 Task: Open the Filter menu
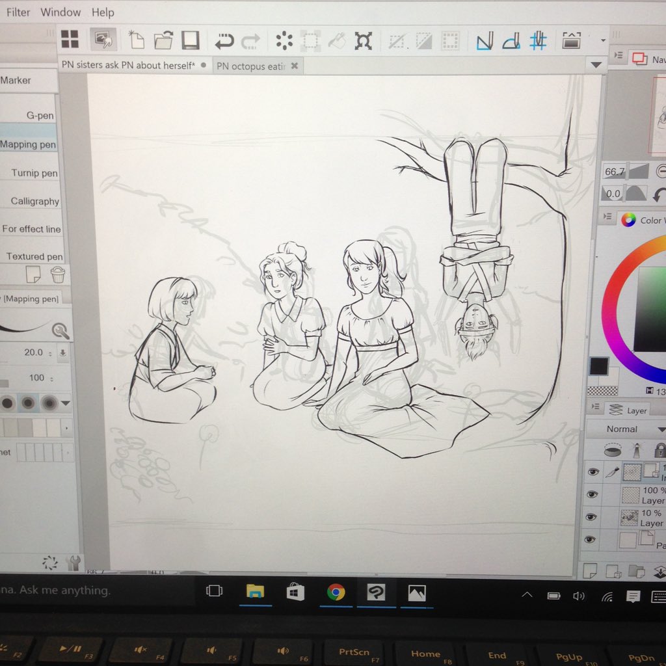[18, 12]
